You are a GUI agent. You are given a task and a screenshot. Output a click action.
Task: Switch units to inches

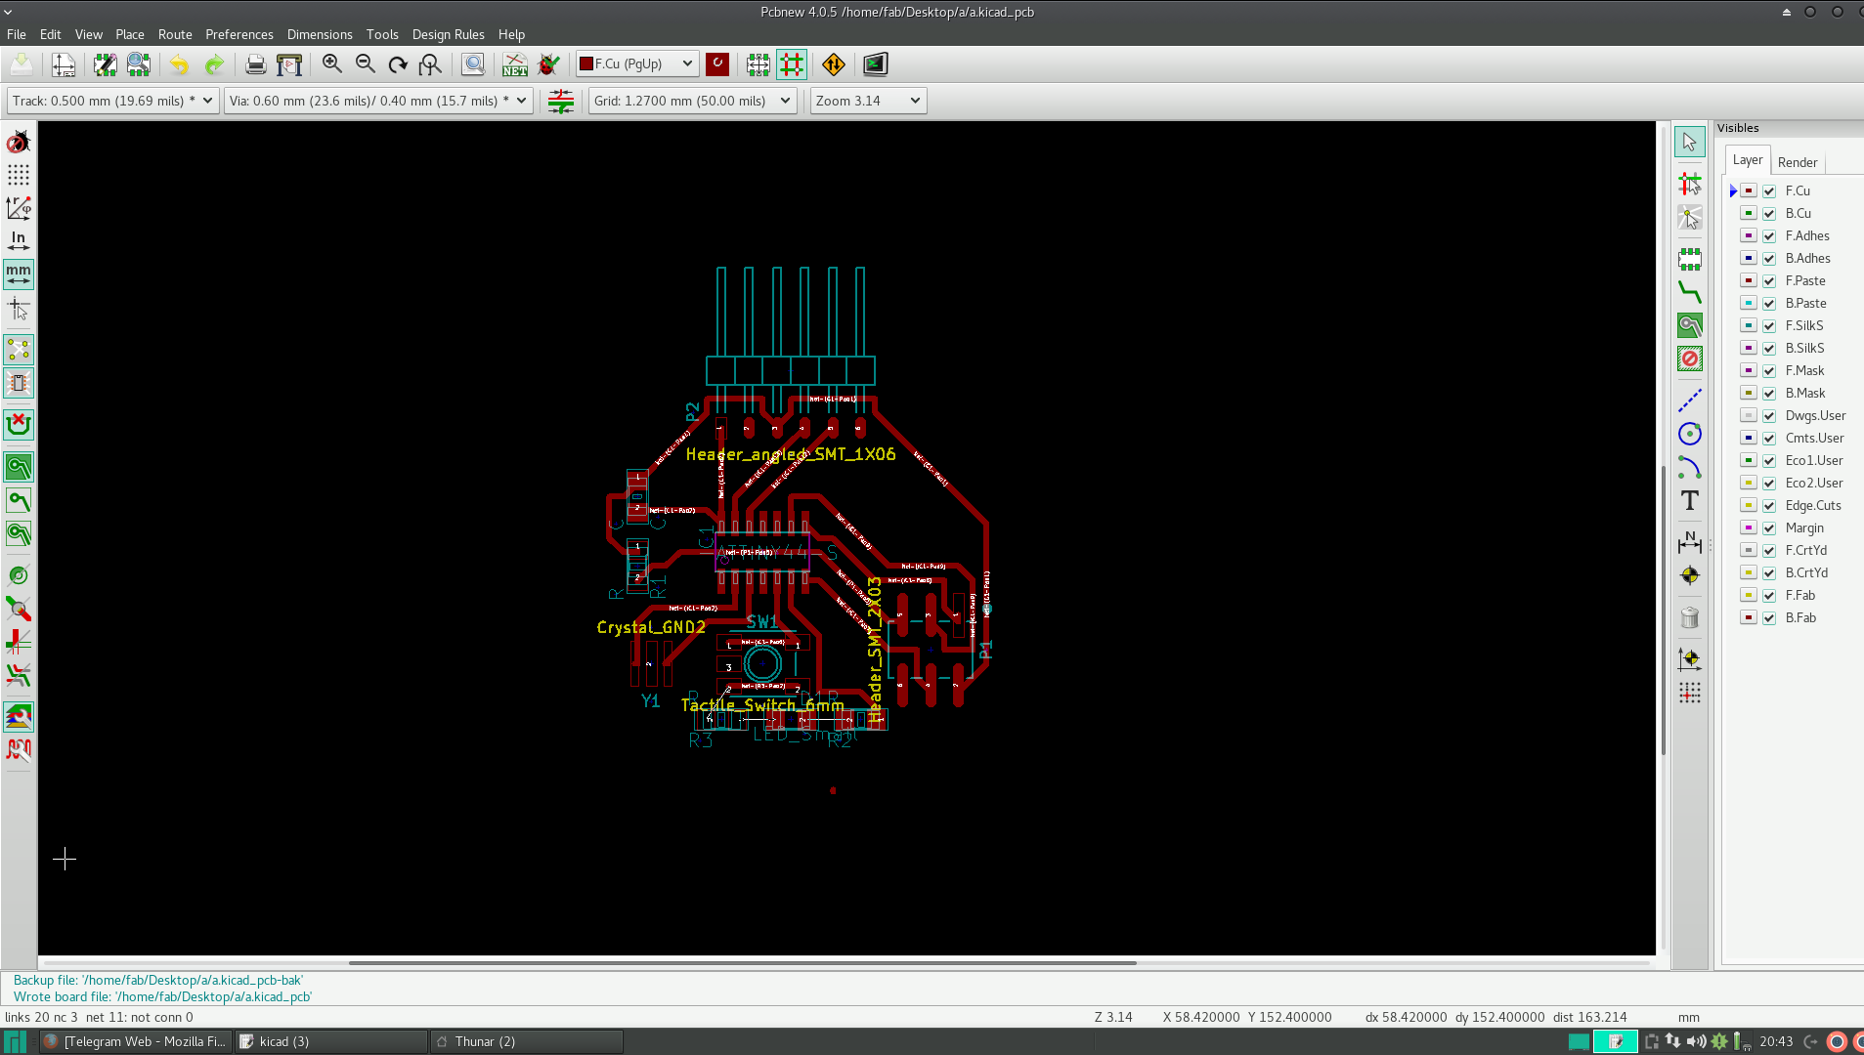[19, 241]
